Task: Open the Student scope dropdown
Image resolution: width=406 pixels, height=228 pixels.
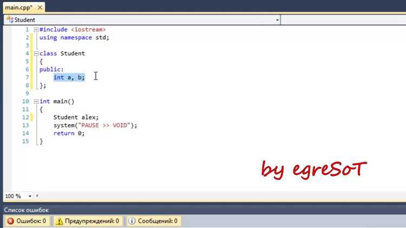Action: [x=277, y=20]
